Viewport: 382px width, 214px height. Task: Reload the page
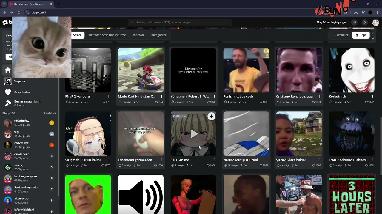click(19, 12)
